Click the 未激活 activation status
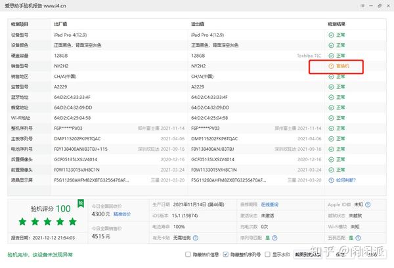The image size is (394, 268). (267, 216)
